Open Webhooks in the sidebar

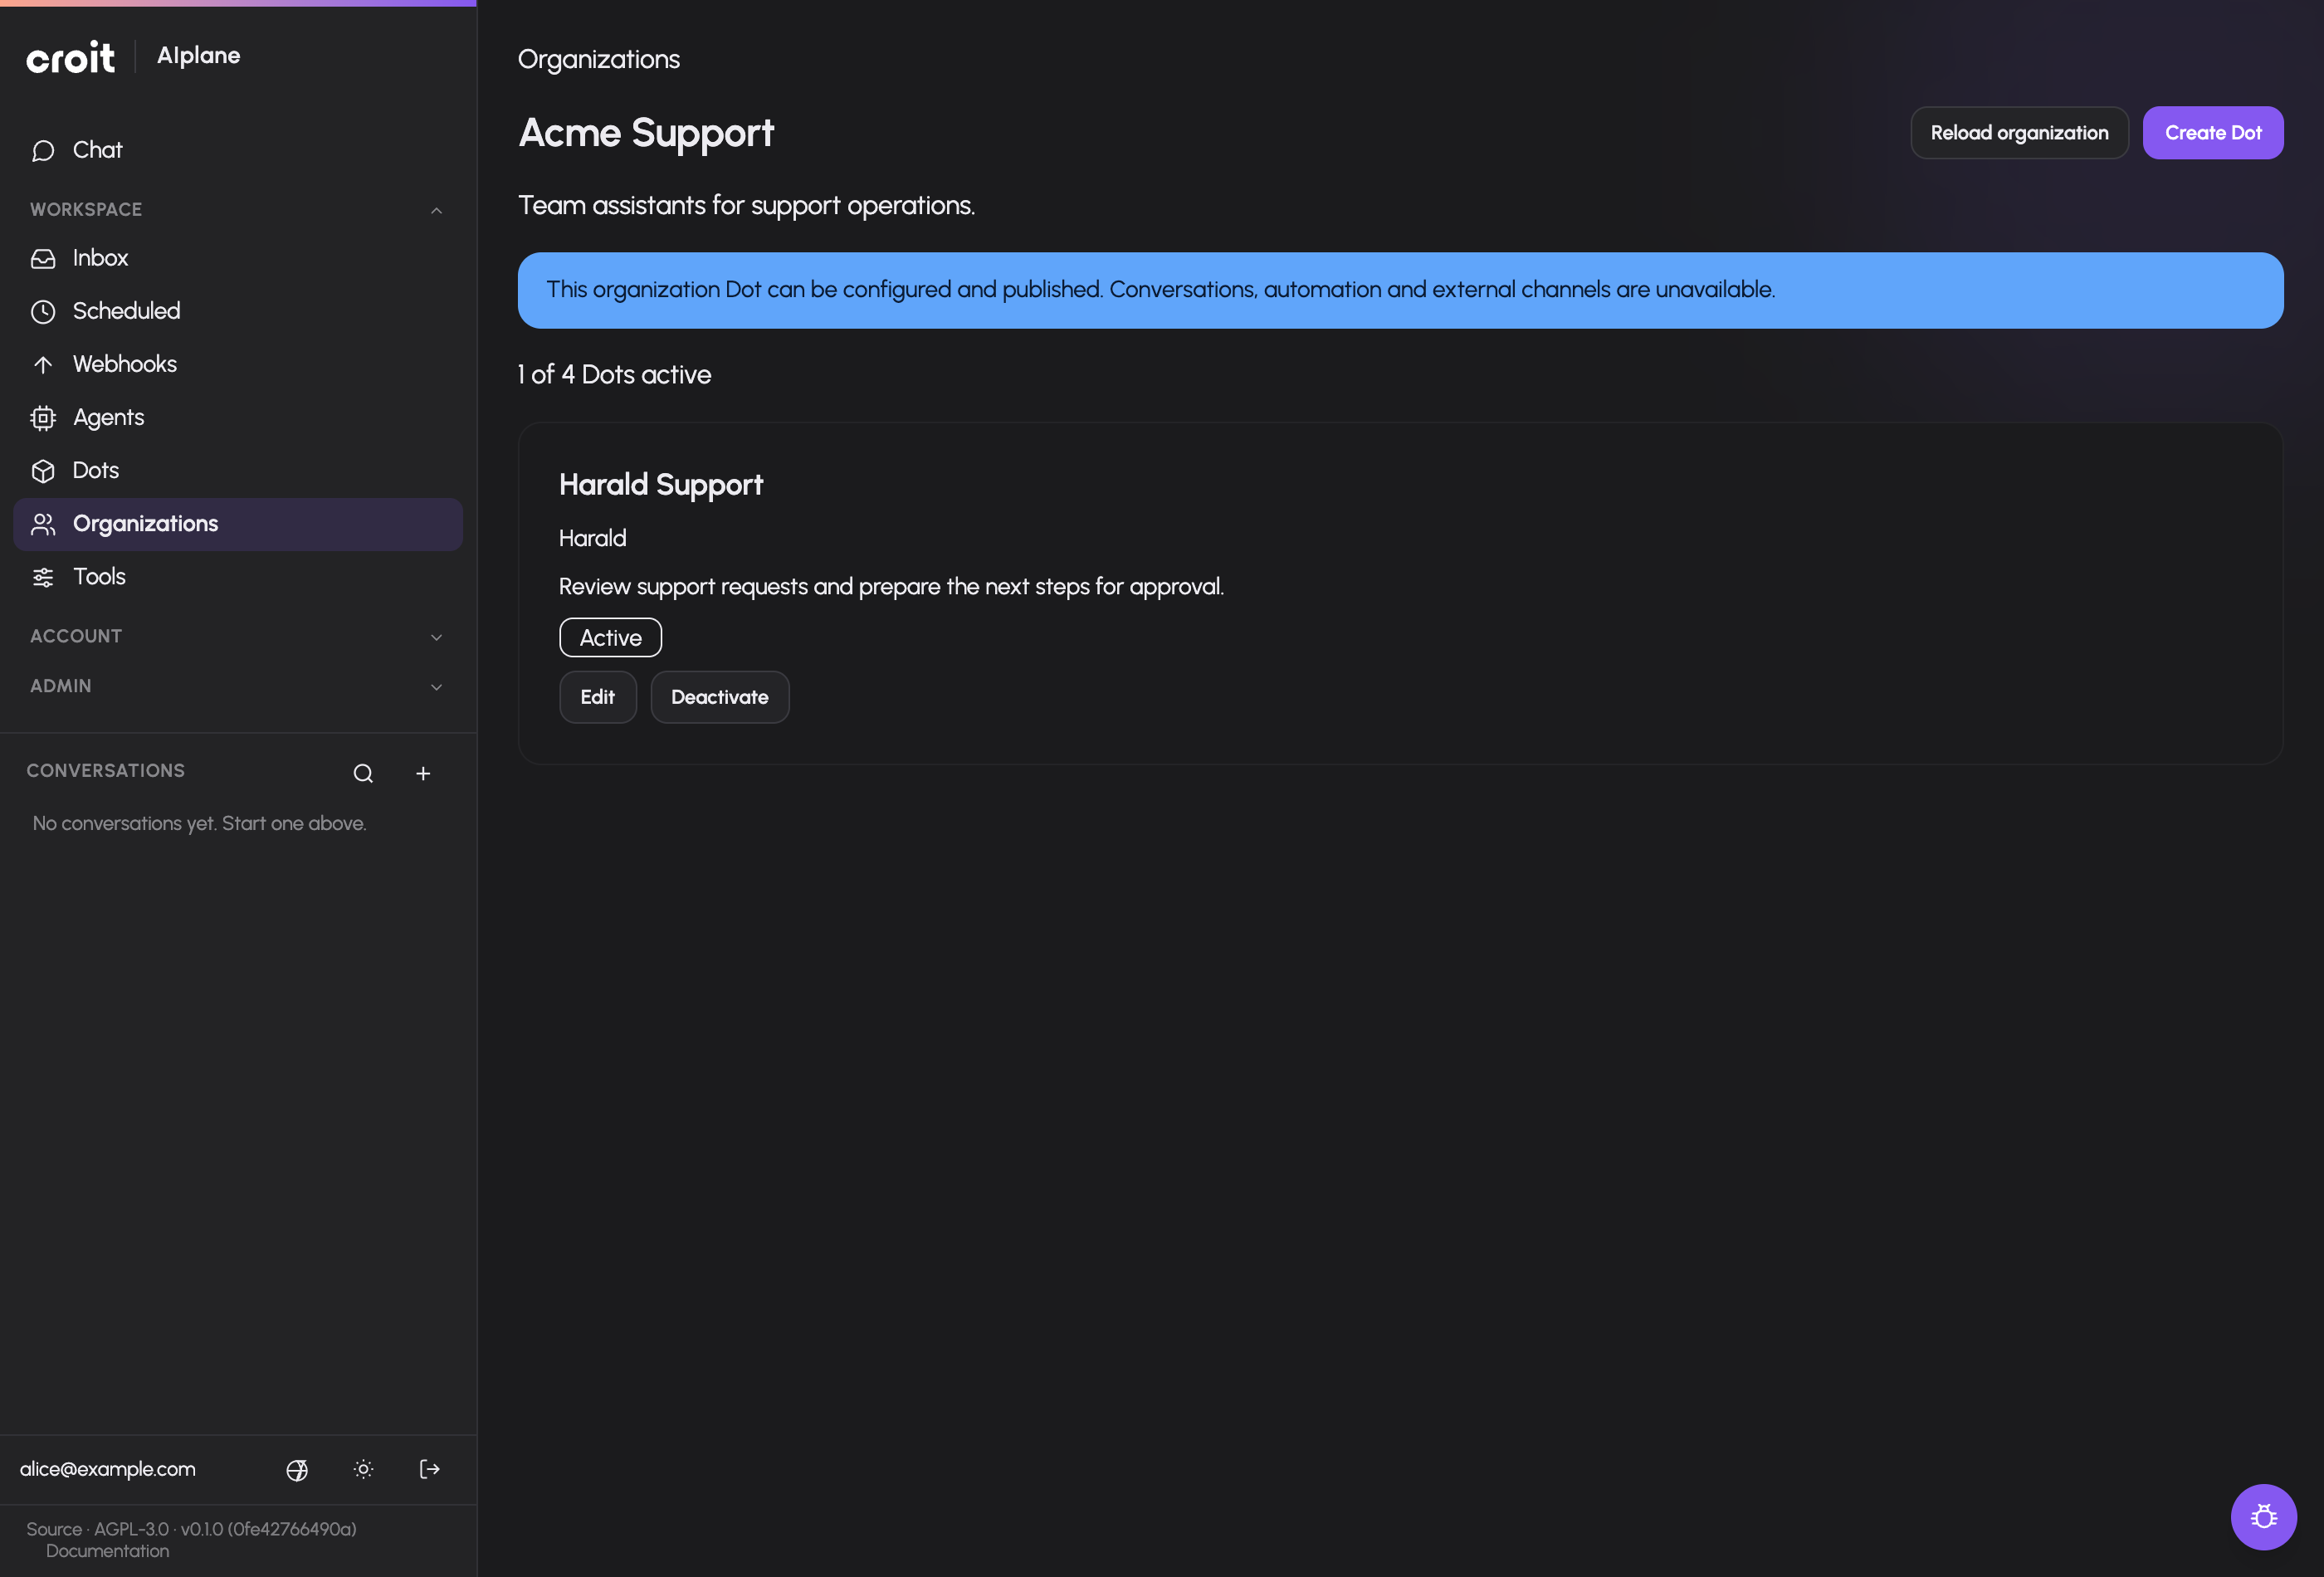coord(238,364)
